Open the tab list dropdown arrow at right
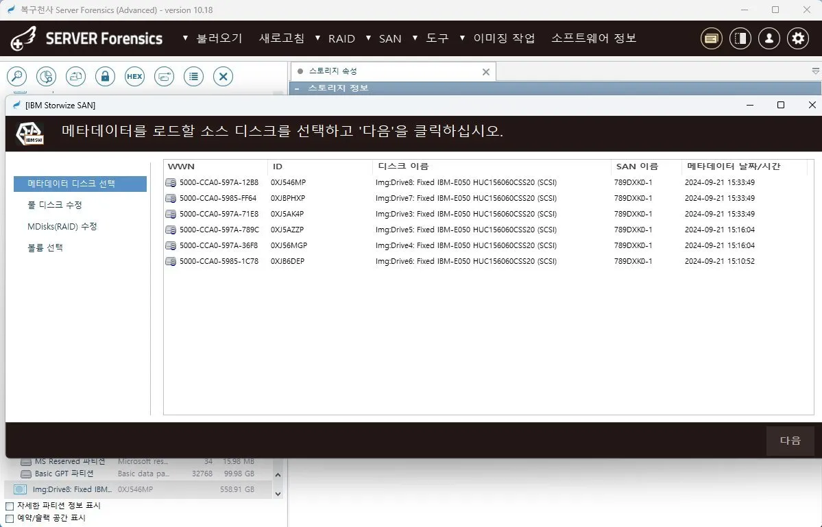The width and height of the screenshot is (822, 527). click(815, 71)
